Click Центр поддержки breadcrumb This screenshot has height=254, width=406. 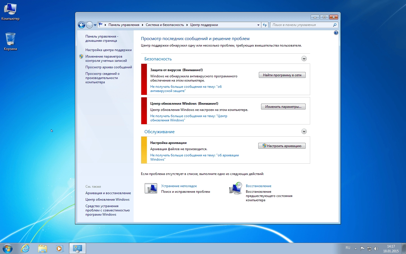pyautogui.click(x=204, y=25)
